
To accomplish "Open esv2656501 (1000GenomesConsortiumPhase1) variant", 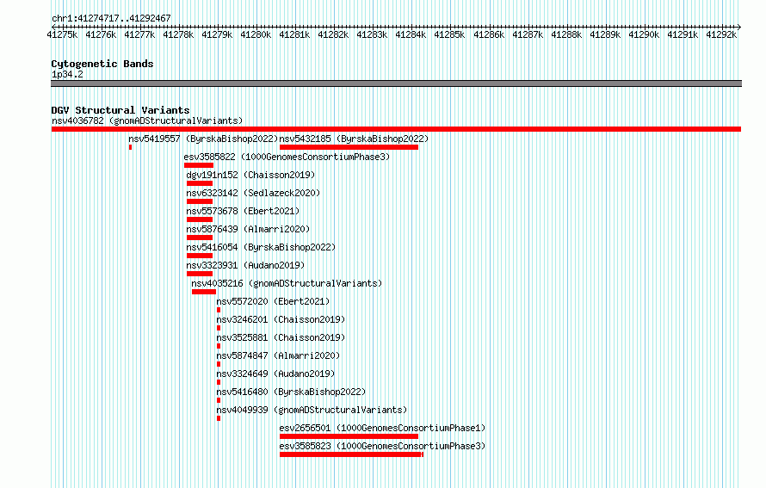I will pyautogui.click(x=382, y=428).
